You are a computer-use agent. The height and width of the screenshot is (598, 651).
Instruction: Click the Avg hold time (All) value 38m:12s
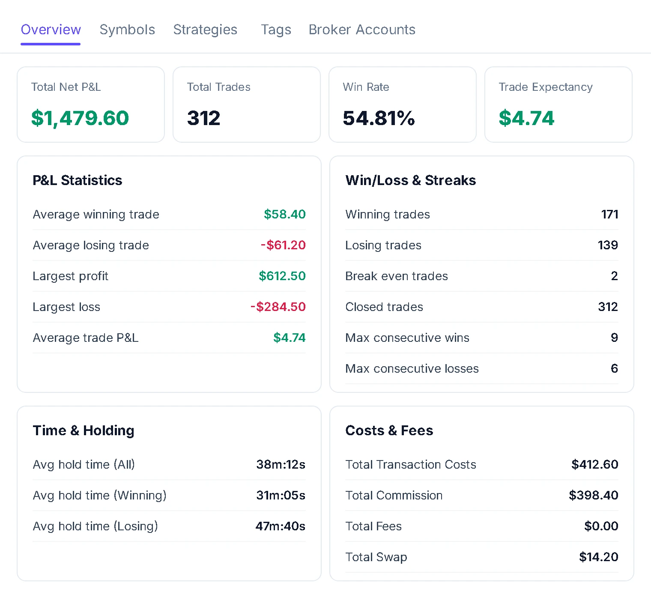point(281,464)
